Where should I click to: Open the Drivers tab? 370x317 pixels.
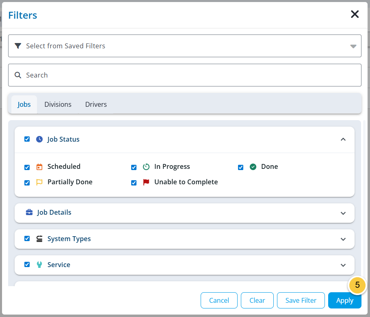point(96,104)
